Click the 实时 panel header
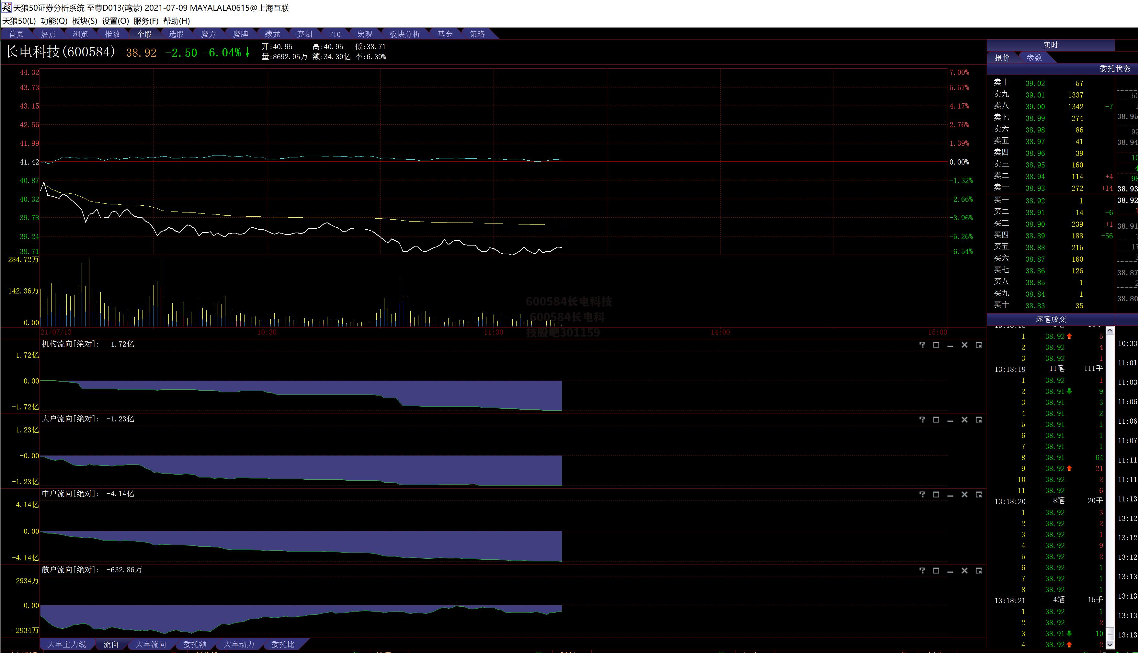 point(1051,45)
